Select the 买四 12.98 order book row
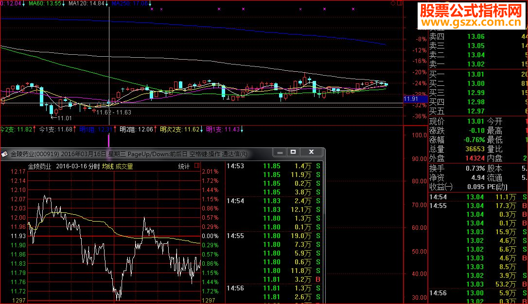 coord(478,102)
